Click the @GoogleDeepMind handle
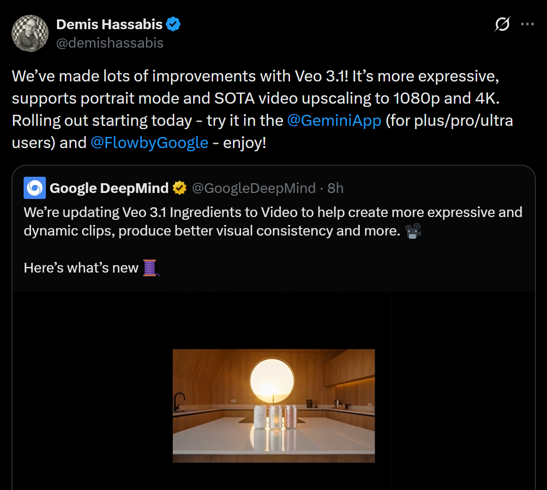 tap(254, 188)
